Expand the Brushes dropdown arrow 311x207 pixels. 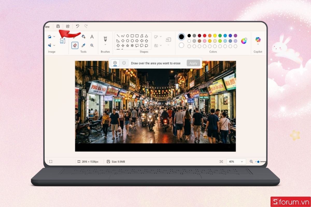[105, 45]
